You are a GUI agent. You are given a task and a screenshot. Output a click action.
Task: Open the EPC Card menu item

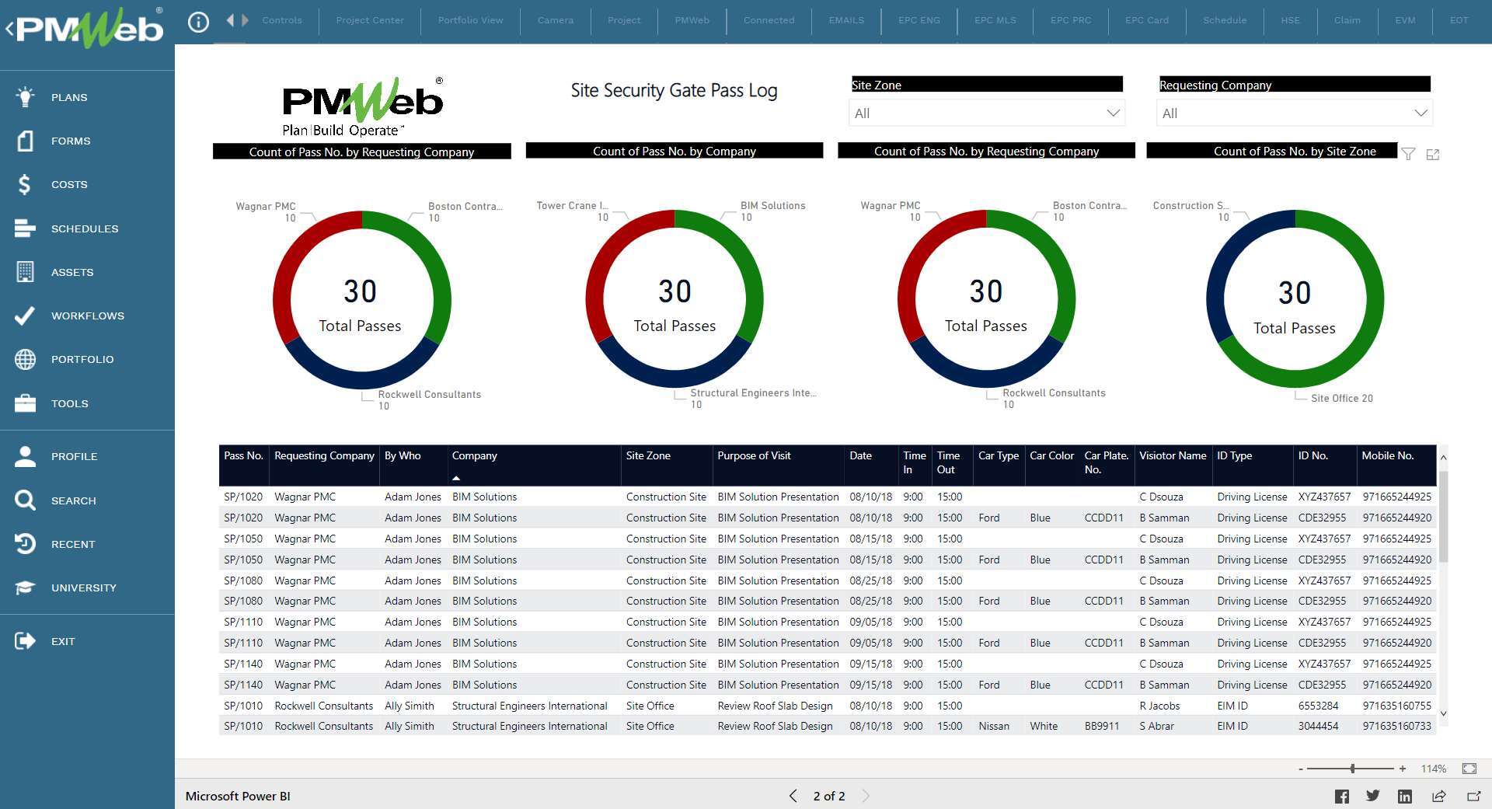[1147, 21]
